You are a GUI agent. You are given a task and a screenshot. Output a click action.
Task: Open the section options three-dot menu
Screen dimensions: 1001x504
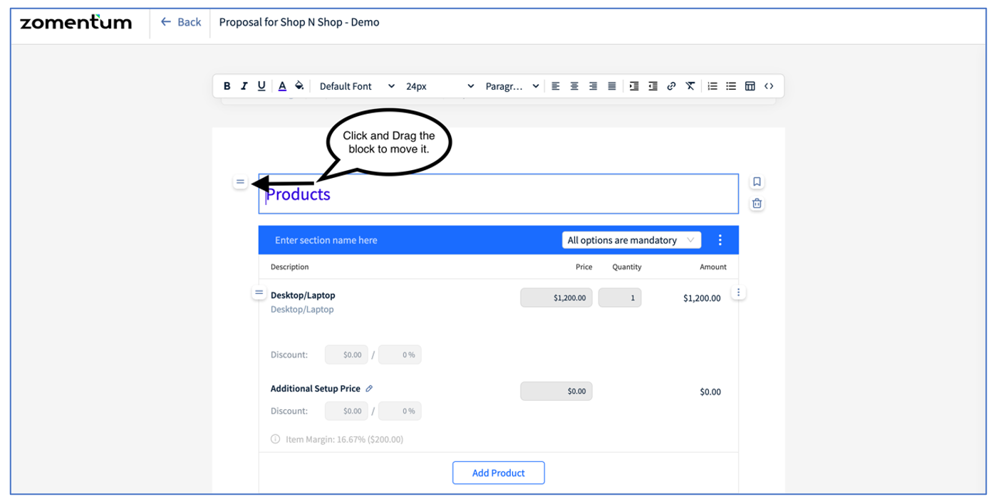click(x=720, y=240)
